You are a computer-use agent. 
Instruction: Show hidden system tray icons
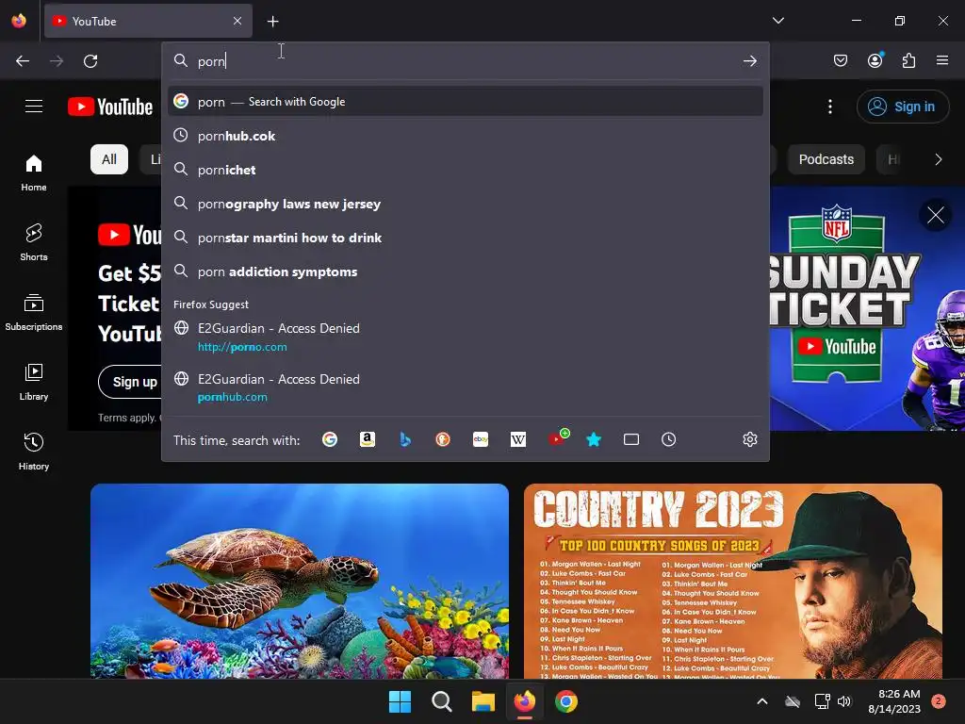[761, 701]
